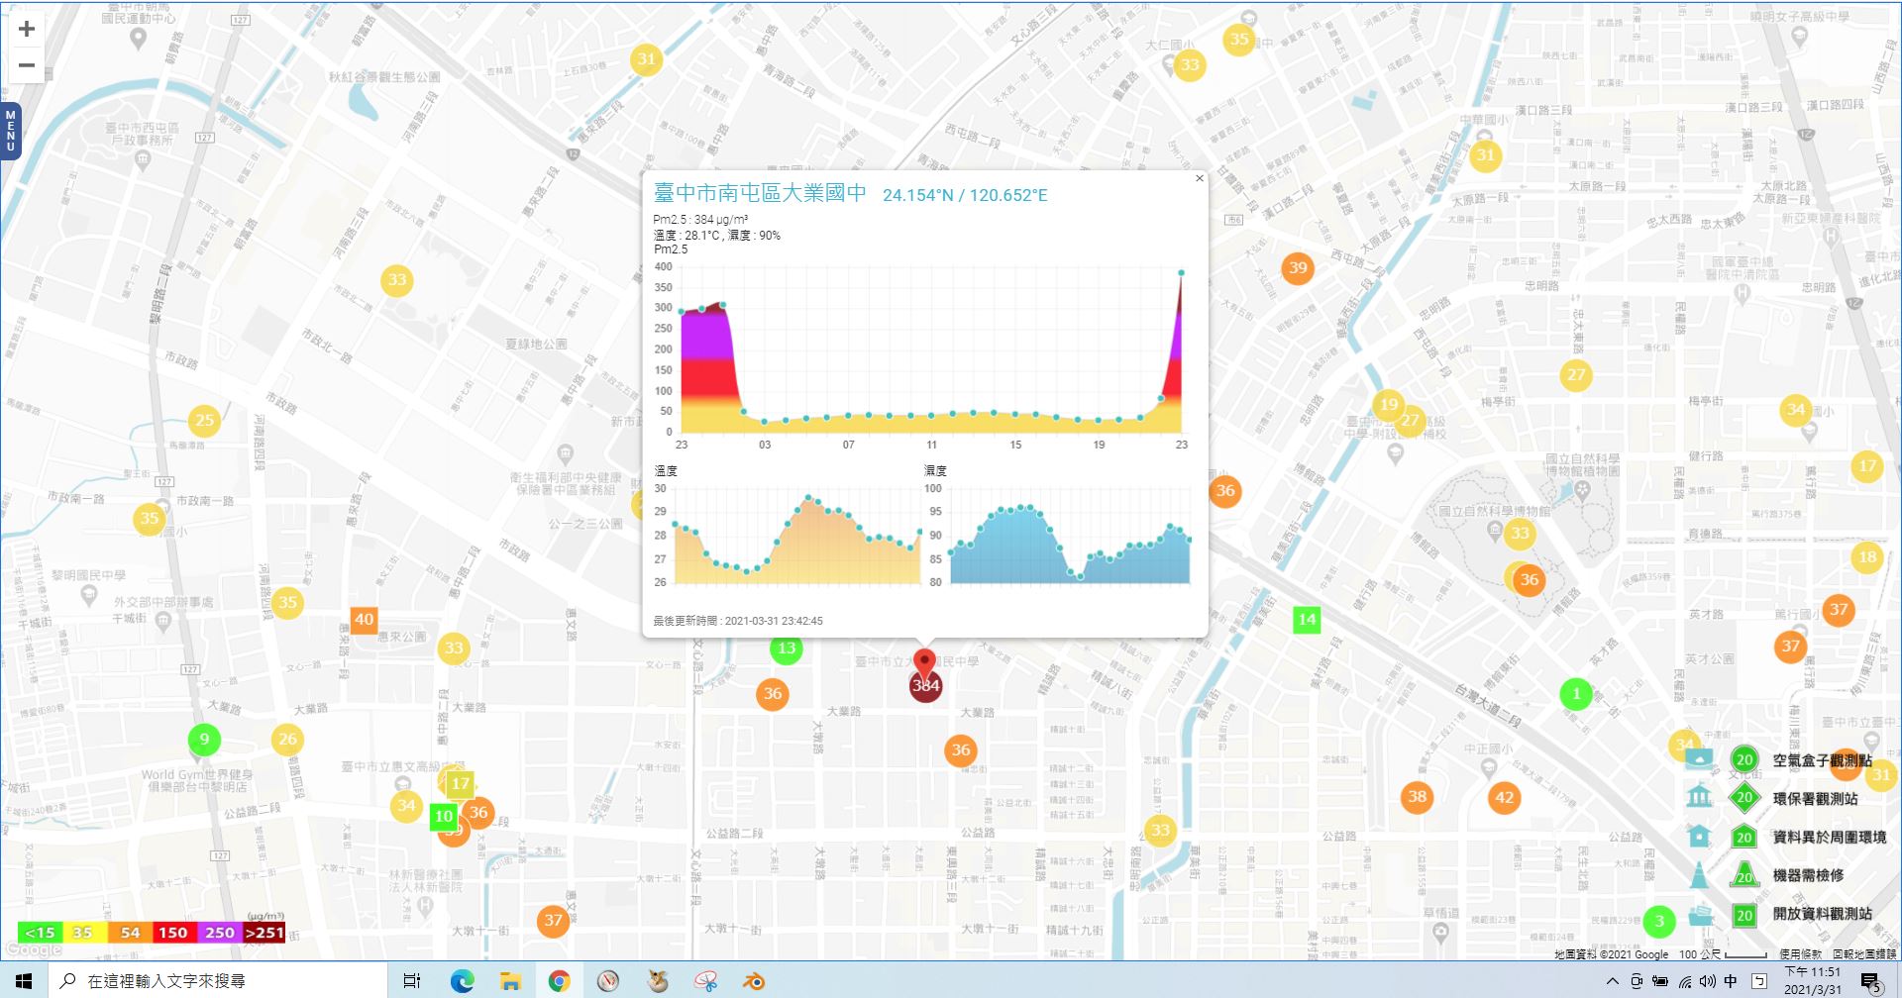Click the yellow 19 sensor marker
The image size is (1902, 998).
click(x=1389, y=404)
